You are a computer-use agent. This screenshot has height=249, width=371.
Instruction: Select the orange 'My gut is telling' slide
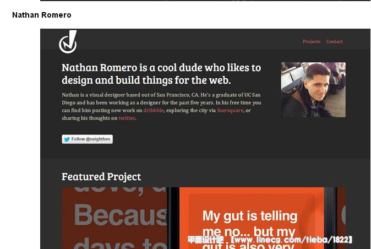pyautogui.click(x=252, y=218)
